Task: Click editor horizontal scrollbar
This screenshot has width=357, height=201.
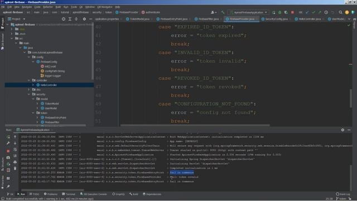Action: (195, 125)
